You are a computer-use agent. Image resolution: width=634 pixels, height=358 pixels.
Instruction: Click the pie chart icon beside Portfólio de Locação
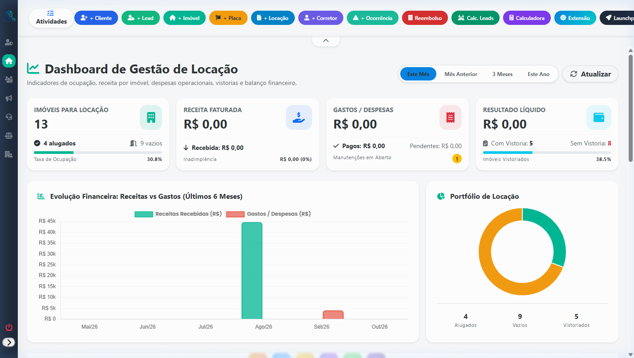click(x=441, y=196)
